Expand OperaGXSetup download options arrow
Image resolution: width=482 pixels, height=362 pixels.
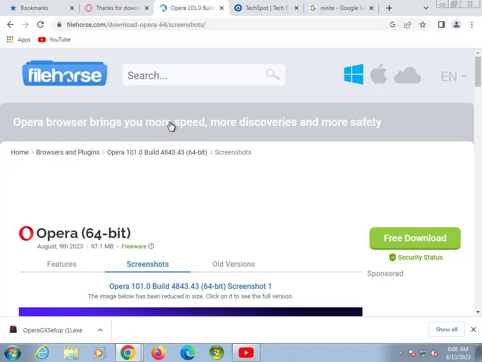pos(100,330)
